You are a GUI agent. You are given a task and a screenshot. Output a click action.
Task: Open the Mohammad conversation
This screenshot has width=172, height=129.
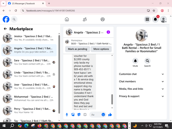click(29, 98)
